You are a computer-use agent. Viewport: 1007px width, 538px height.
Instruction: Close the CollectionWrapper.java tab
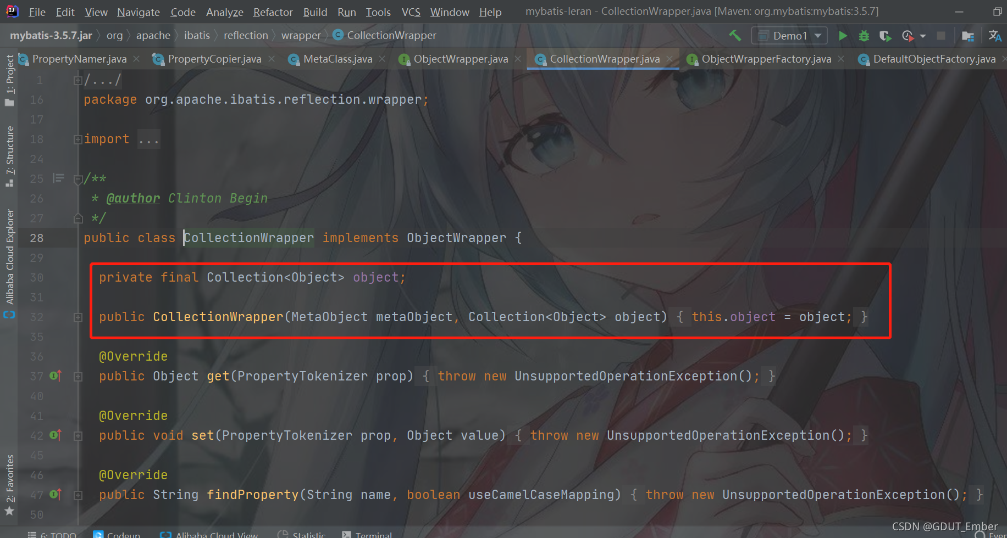click(x=670, y=59)
